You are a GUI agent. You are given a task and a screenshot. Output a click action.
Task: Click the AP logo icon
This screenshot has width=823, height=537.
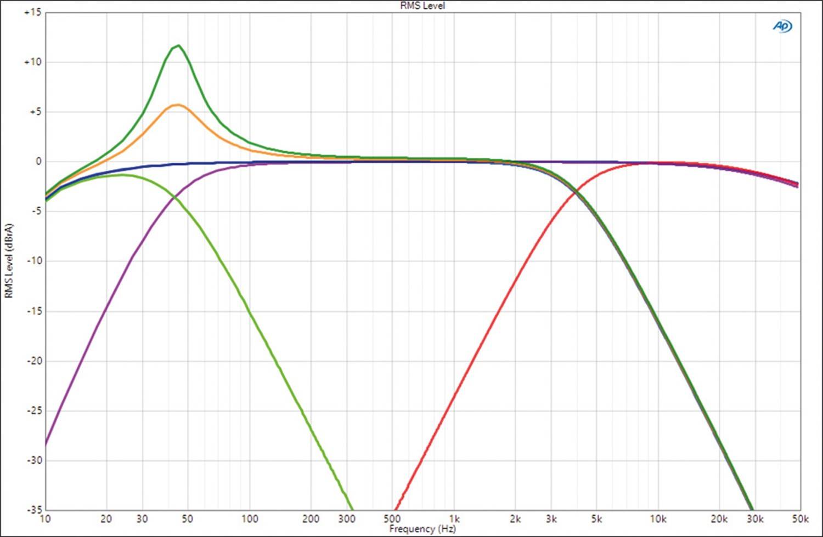point(782,26)
